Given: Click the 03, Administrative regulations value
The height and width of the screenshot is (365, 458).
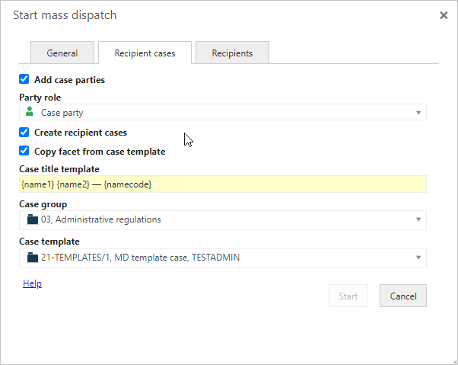Looking at the screenshot, I should [x=101, y=219].
